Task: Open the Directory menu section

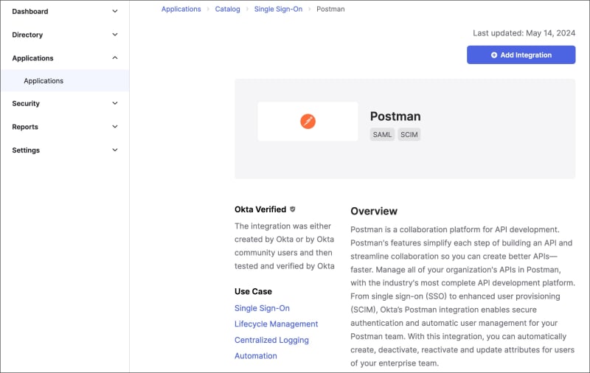Action: (x=27, y=35)
